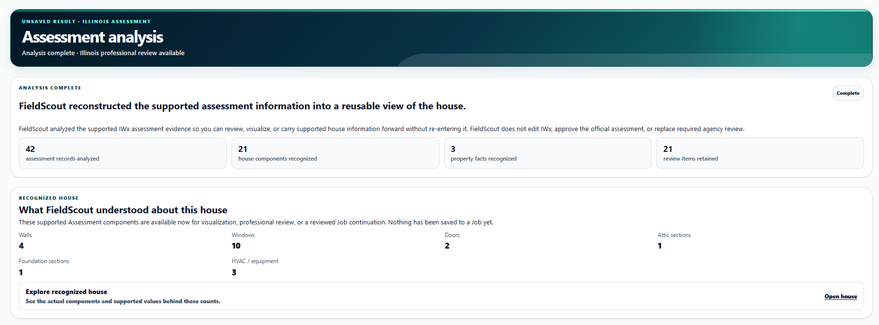
Task: Click the Walls count label
Action: (25, 235)
